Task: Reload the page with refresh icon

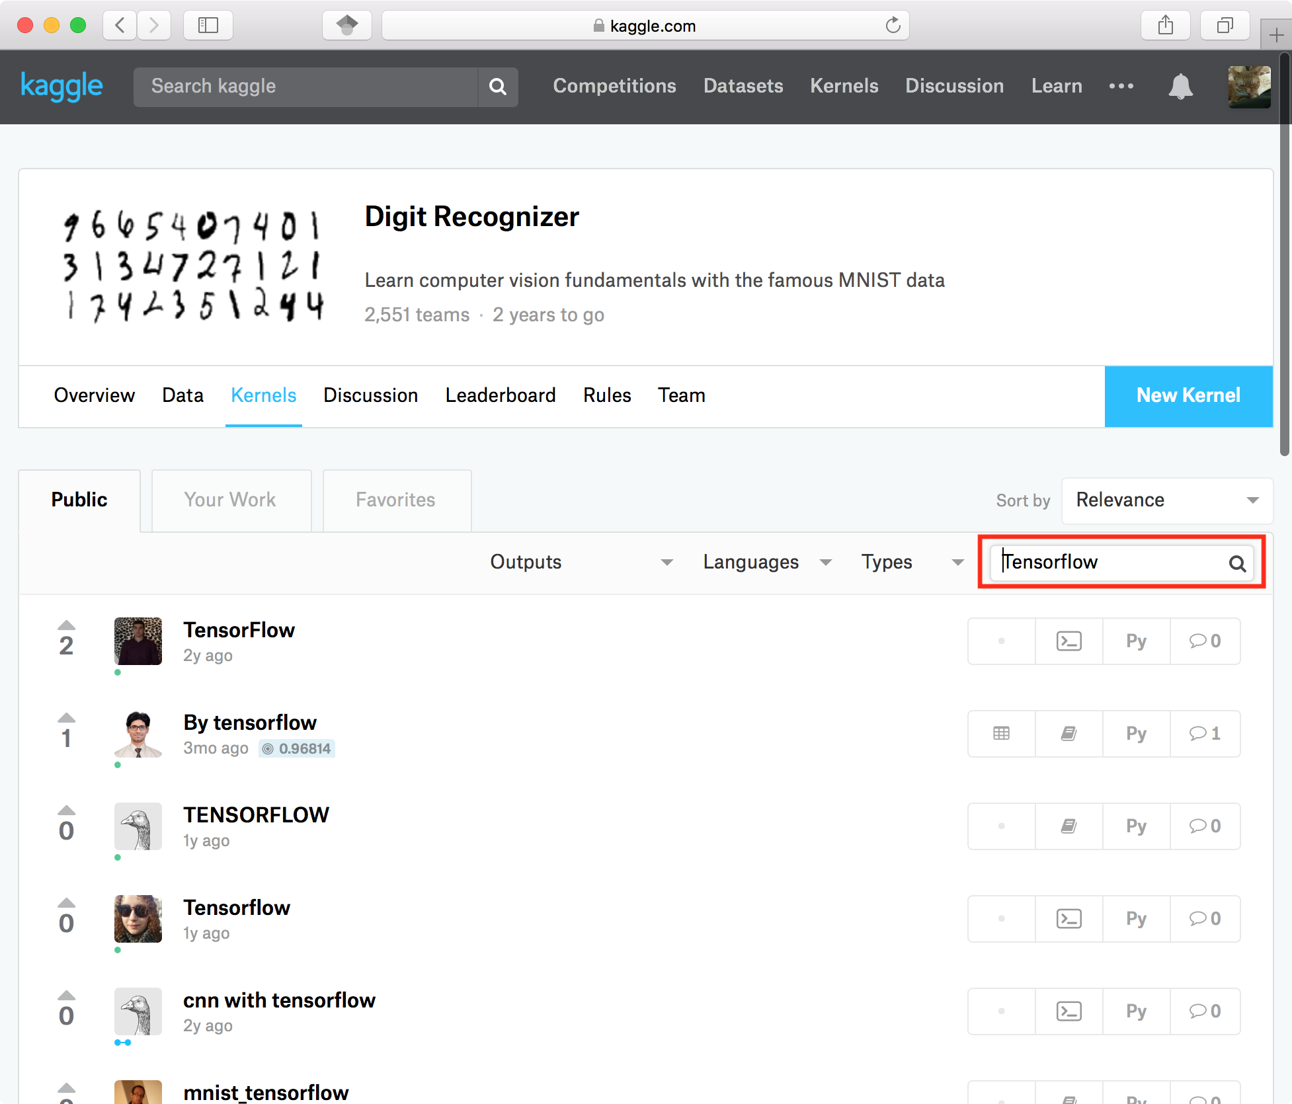Action: click(x=893, y=25)
